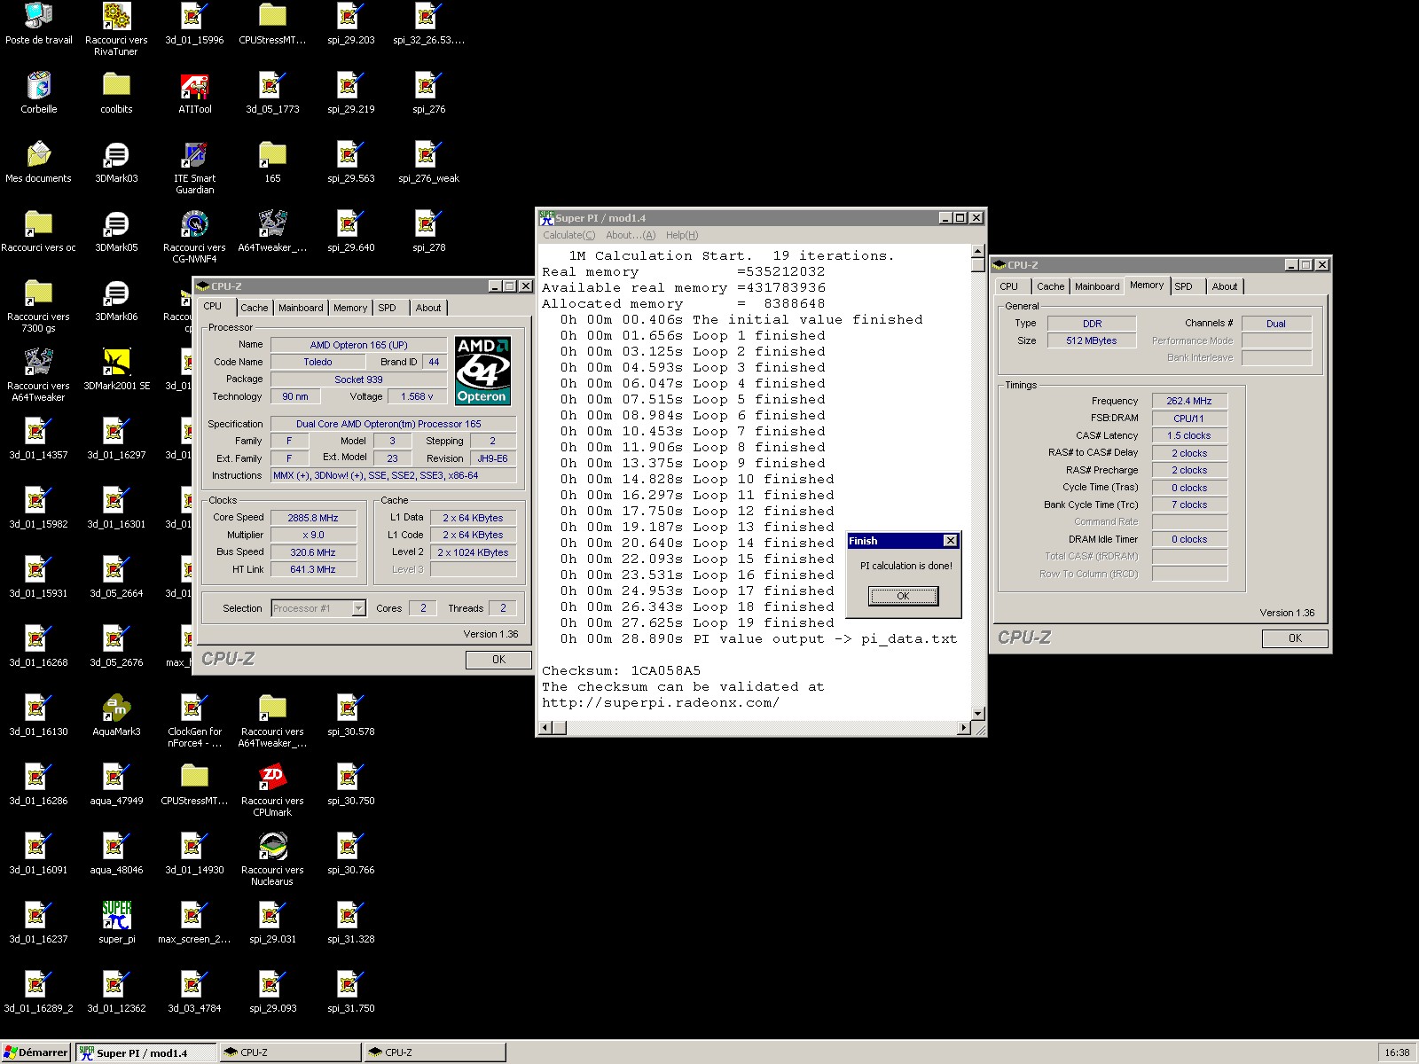Launch RivaTuner shortcut icon

pos(116,29)
